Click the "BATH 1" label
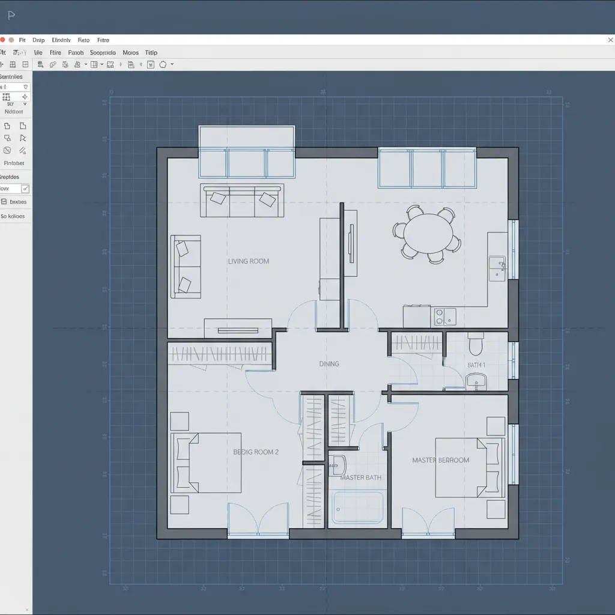 pos(476,365)
